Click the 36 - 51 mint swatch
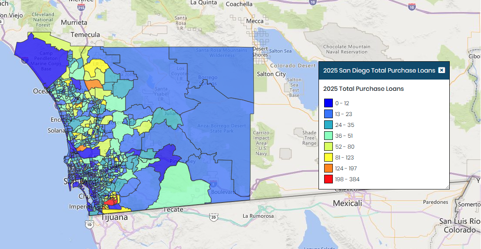The height and width of the screenshot is (249, 481). pos(328,136)
